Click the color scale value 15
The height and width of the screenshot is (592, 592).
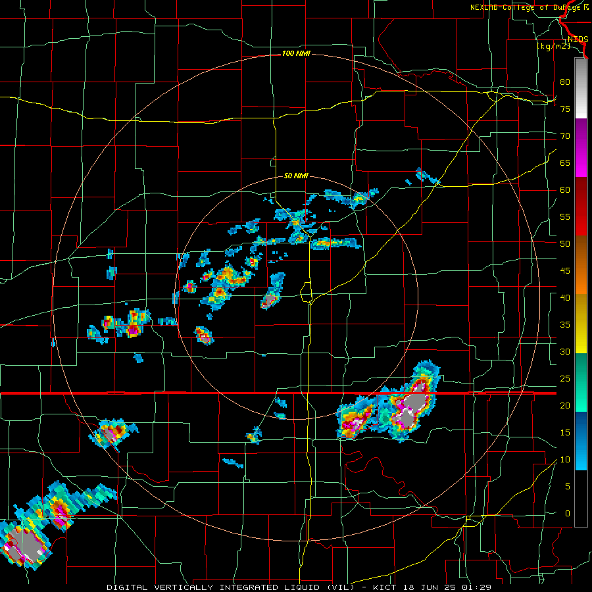[x=565, y=433]
